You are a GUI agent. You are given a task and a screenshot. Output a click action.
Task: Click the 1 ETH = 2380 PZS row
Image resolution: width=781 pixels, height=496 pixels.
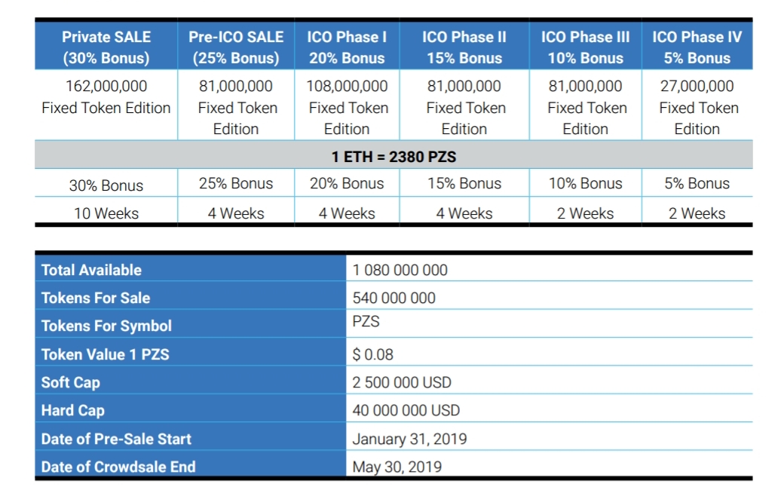pos(394,158)
